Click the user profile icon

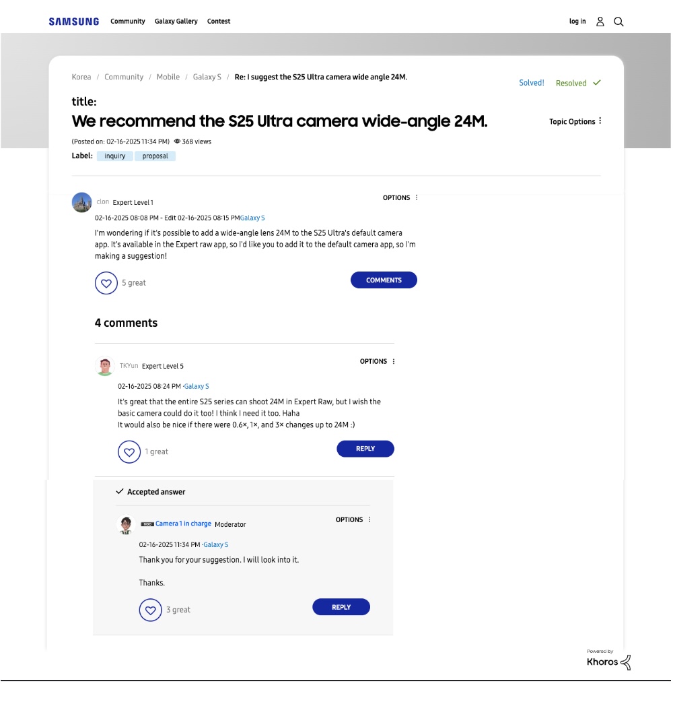(x=600, y=22)
